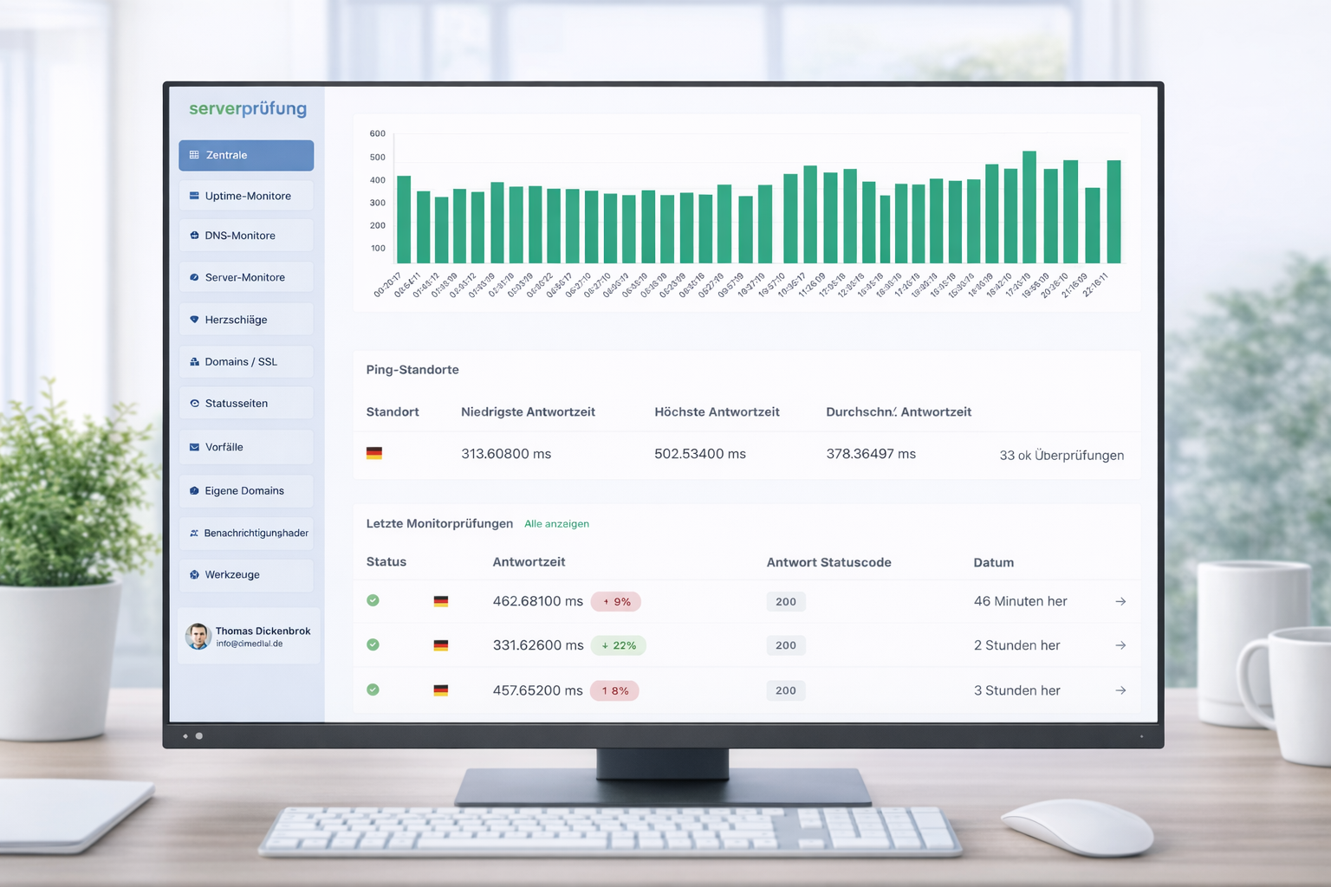The width and height of the screenshot is (1331, 887).
Task: Select the Zentrale dashboard icon
Action: (193, 155)
